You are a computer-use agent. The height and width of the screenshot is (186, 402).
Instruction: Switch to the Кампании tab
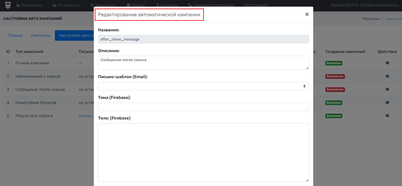[x=41, y=36]
